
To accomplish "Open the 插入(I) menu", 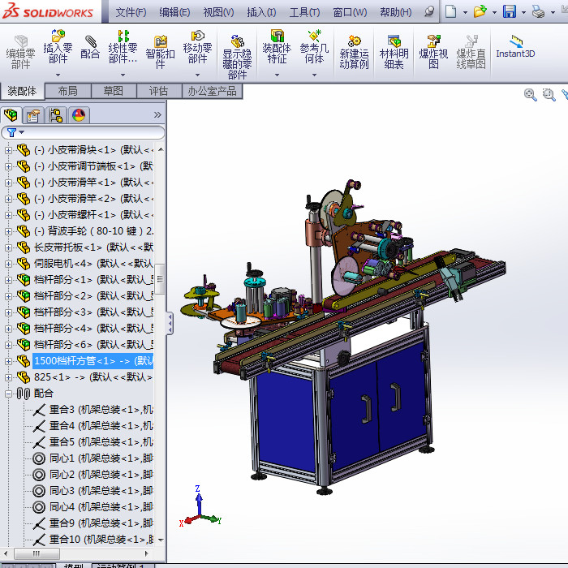I will click(261, 12).
